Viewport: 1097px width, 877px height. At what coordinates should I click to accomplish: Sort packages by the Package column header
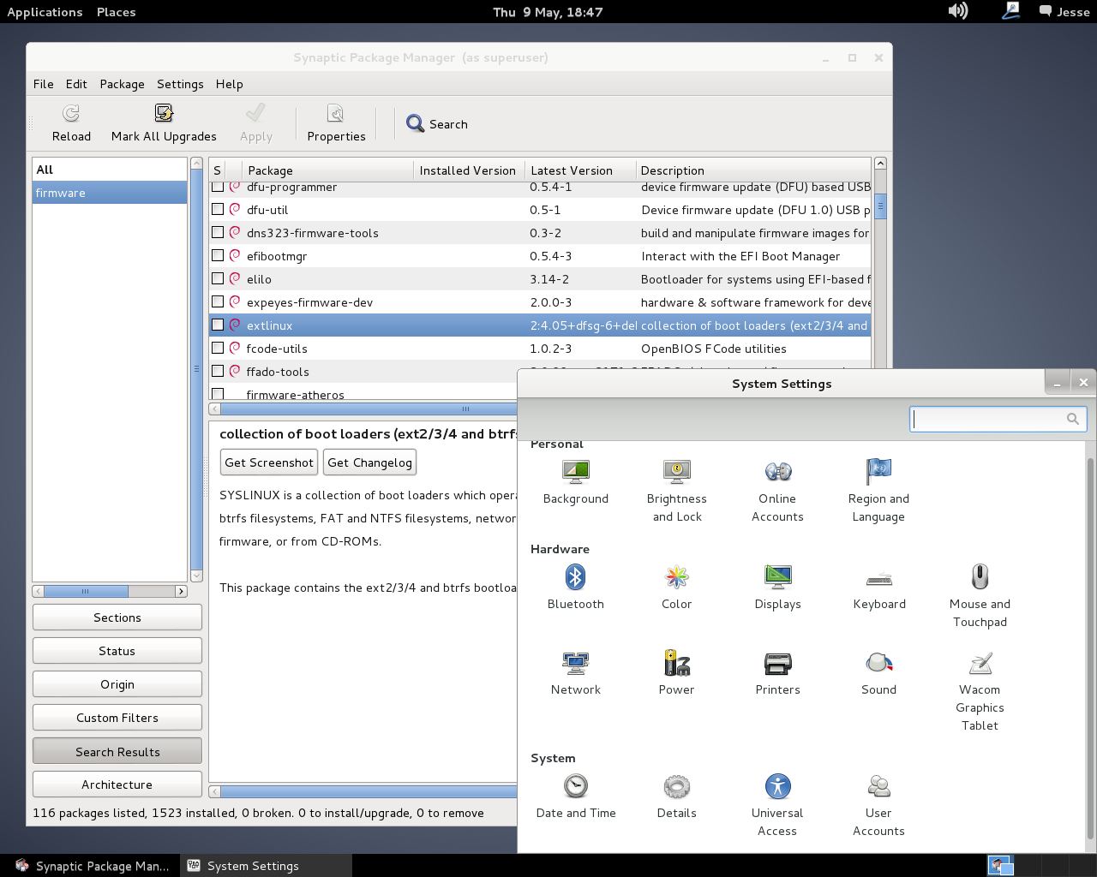(327, 170)
